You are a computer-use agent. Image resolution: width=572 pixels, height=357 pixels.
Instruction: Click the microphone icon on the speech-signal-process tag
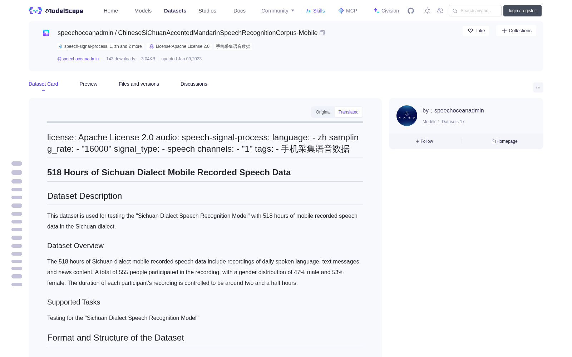pos(61,46)
